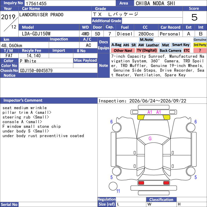Viewport: 207px width, 207px height.
Task: Click the left yellow headlight on diagram
Action: click(x=141, y=117)
